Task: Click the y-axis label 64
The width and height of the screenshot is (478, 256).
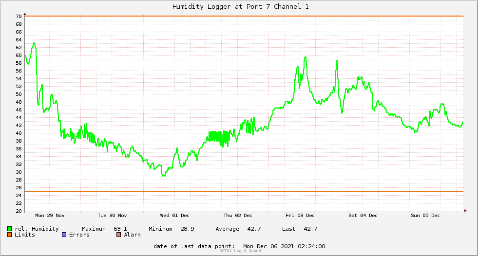Action: click(x=19, y=39)
